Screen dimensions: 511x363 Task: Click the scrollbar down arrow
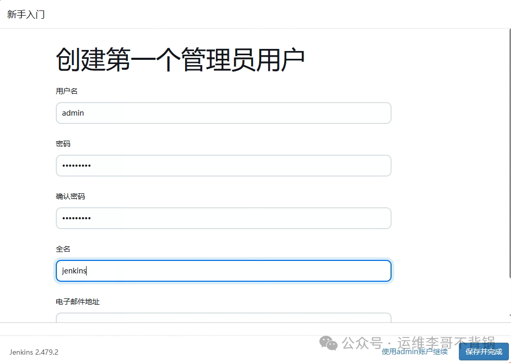coord(509,316)
